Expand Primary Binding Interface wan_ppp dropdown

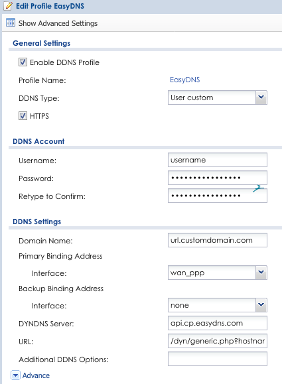click(x=261, y=273)
